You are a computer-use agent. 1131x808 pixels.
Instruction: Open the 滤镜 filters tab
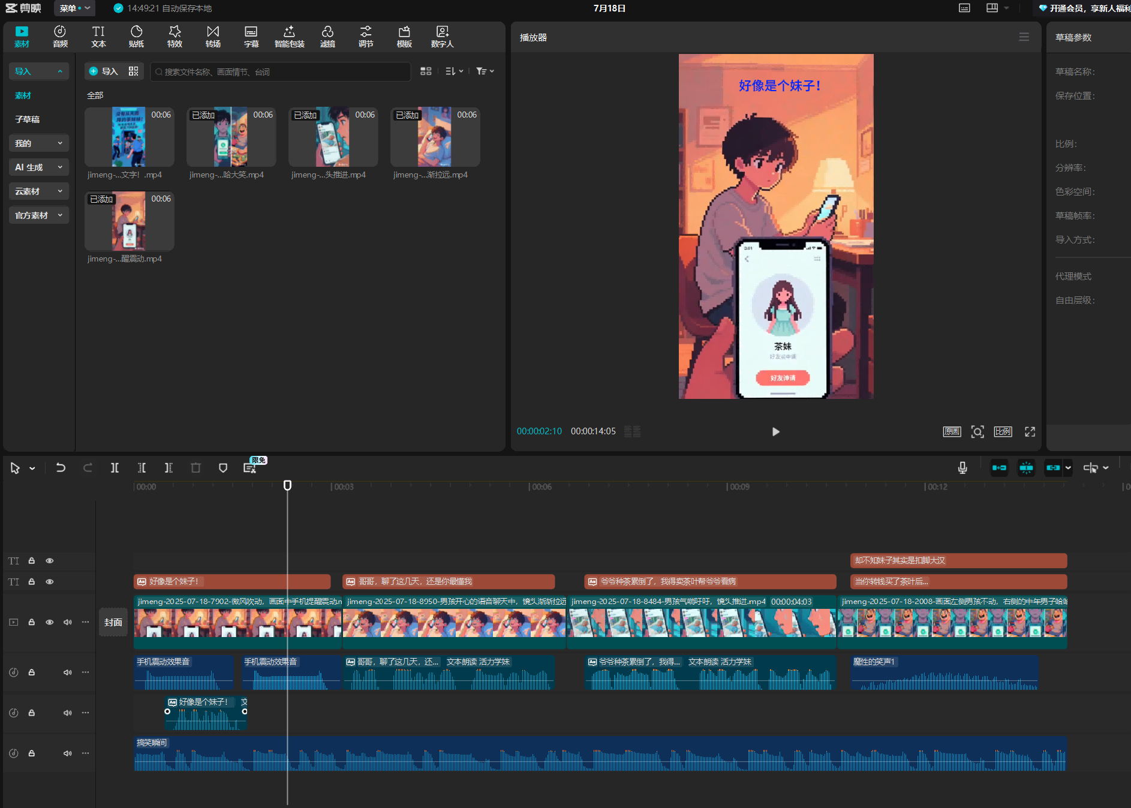coord(327,37)
